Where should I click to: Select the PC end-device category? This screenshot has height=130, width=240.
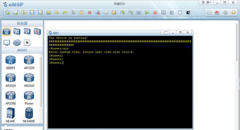point(7,43)
